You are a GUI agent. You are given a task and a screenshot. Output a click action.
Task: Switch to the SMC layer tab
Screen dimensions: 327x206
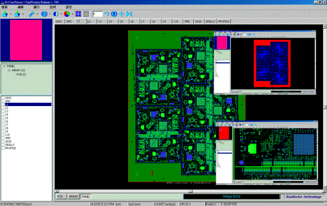70,22
